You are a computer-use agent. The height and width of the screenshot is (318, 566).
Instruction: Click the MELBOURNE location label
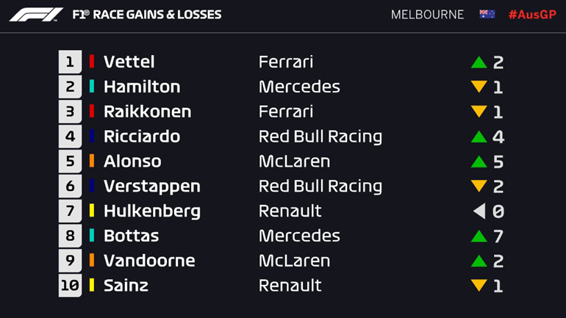427,15
